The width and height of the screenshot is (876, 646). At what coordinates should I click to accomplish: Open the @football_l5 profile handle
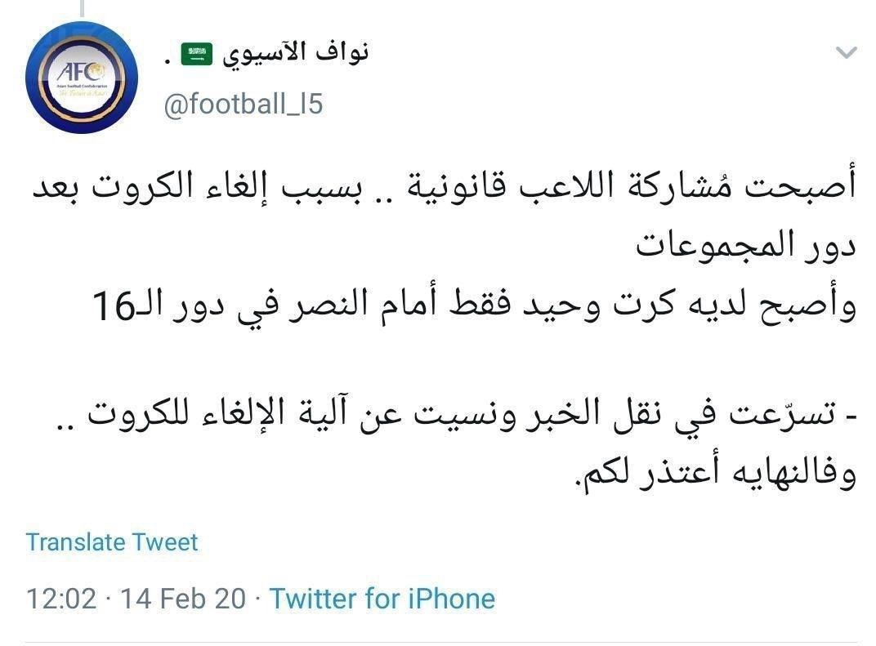[x=244, y=105]
